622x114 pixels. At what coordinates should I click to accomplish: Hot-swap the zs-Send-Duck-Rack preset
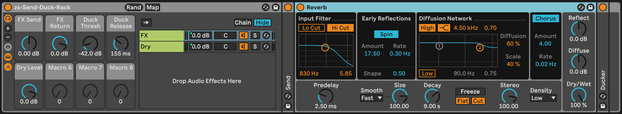[x=266, y=7]
